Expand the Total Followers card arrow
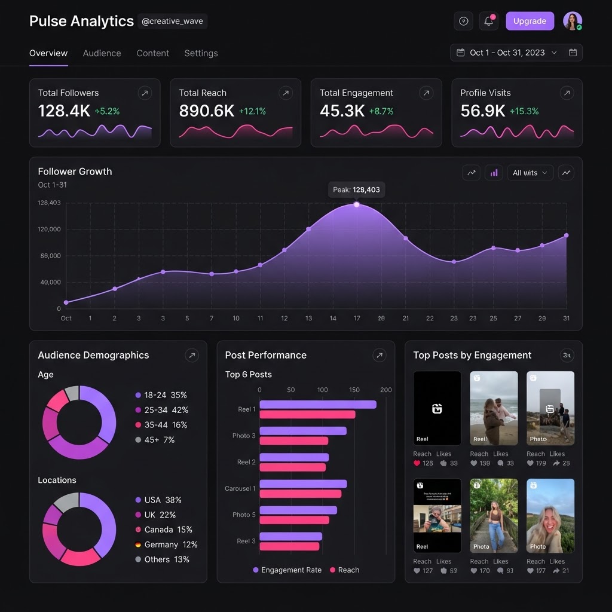Screen dimensions: 612x612 pyautogui.click(x=145, y=93)
